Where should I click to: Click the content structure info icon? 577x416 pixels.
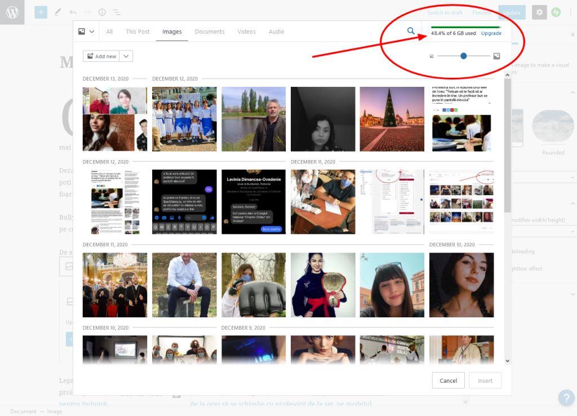click(102, 12)
